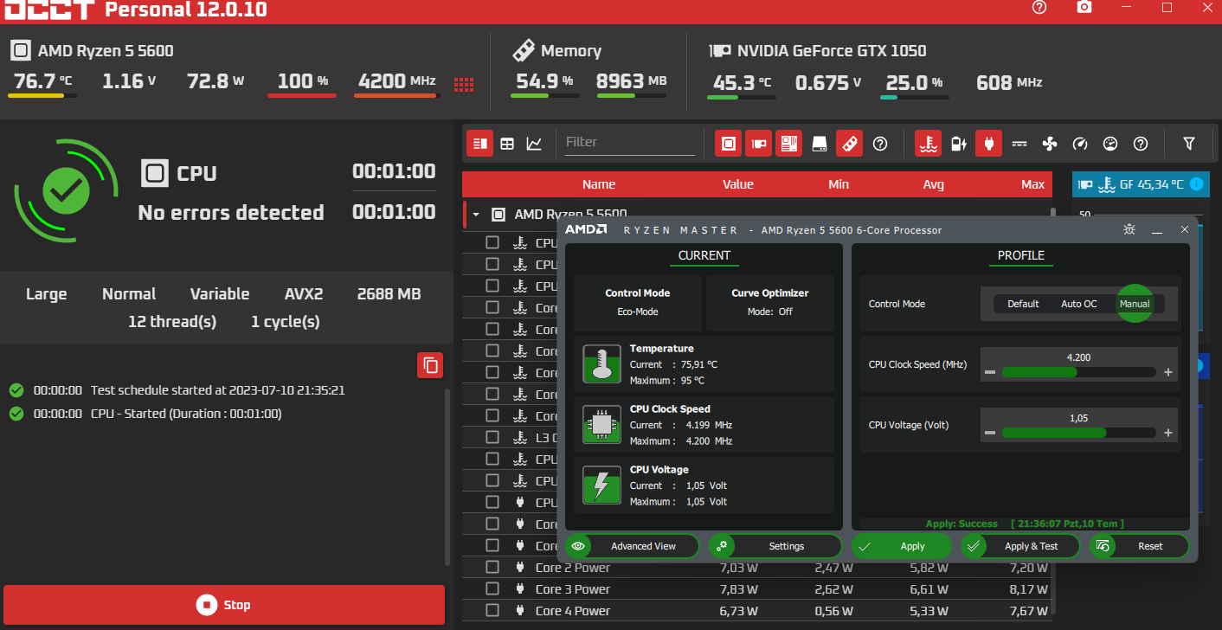
Task: Reset the Ryzen Master profile
Action: point(1139,546)
